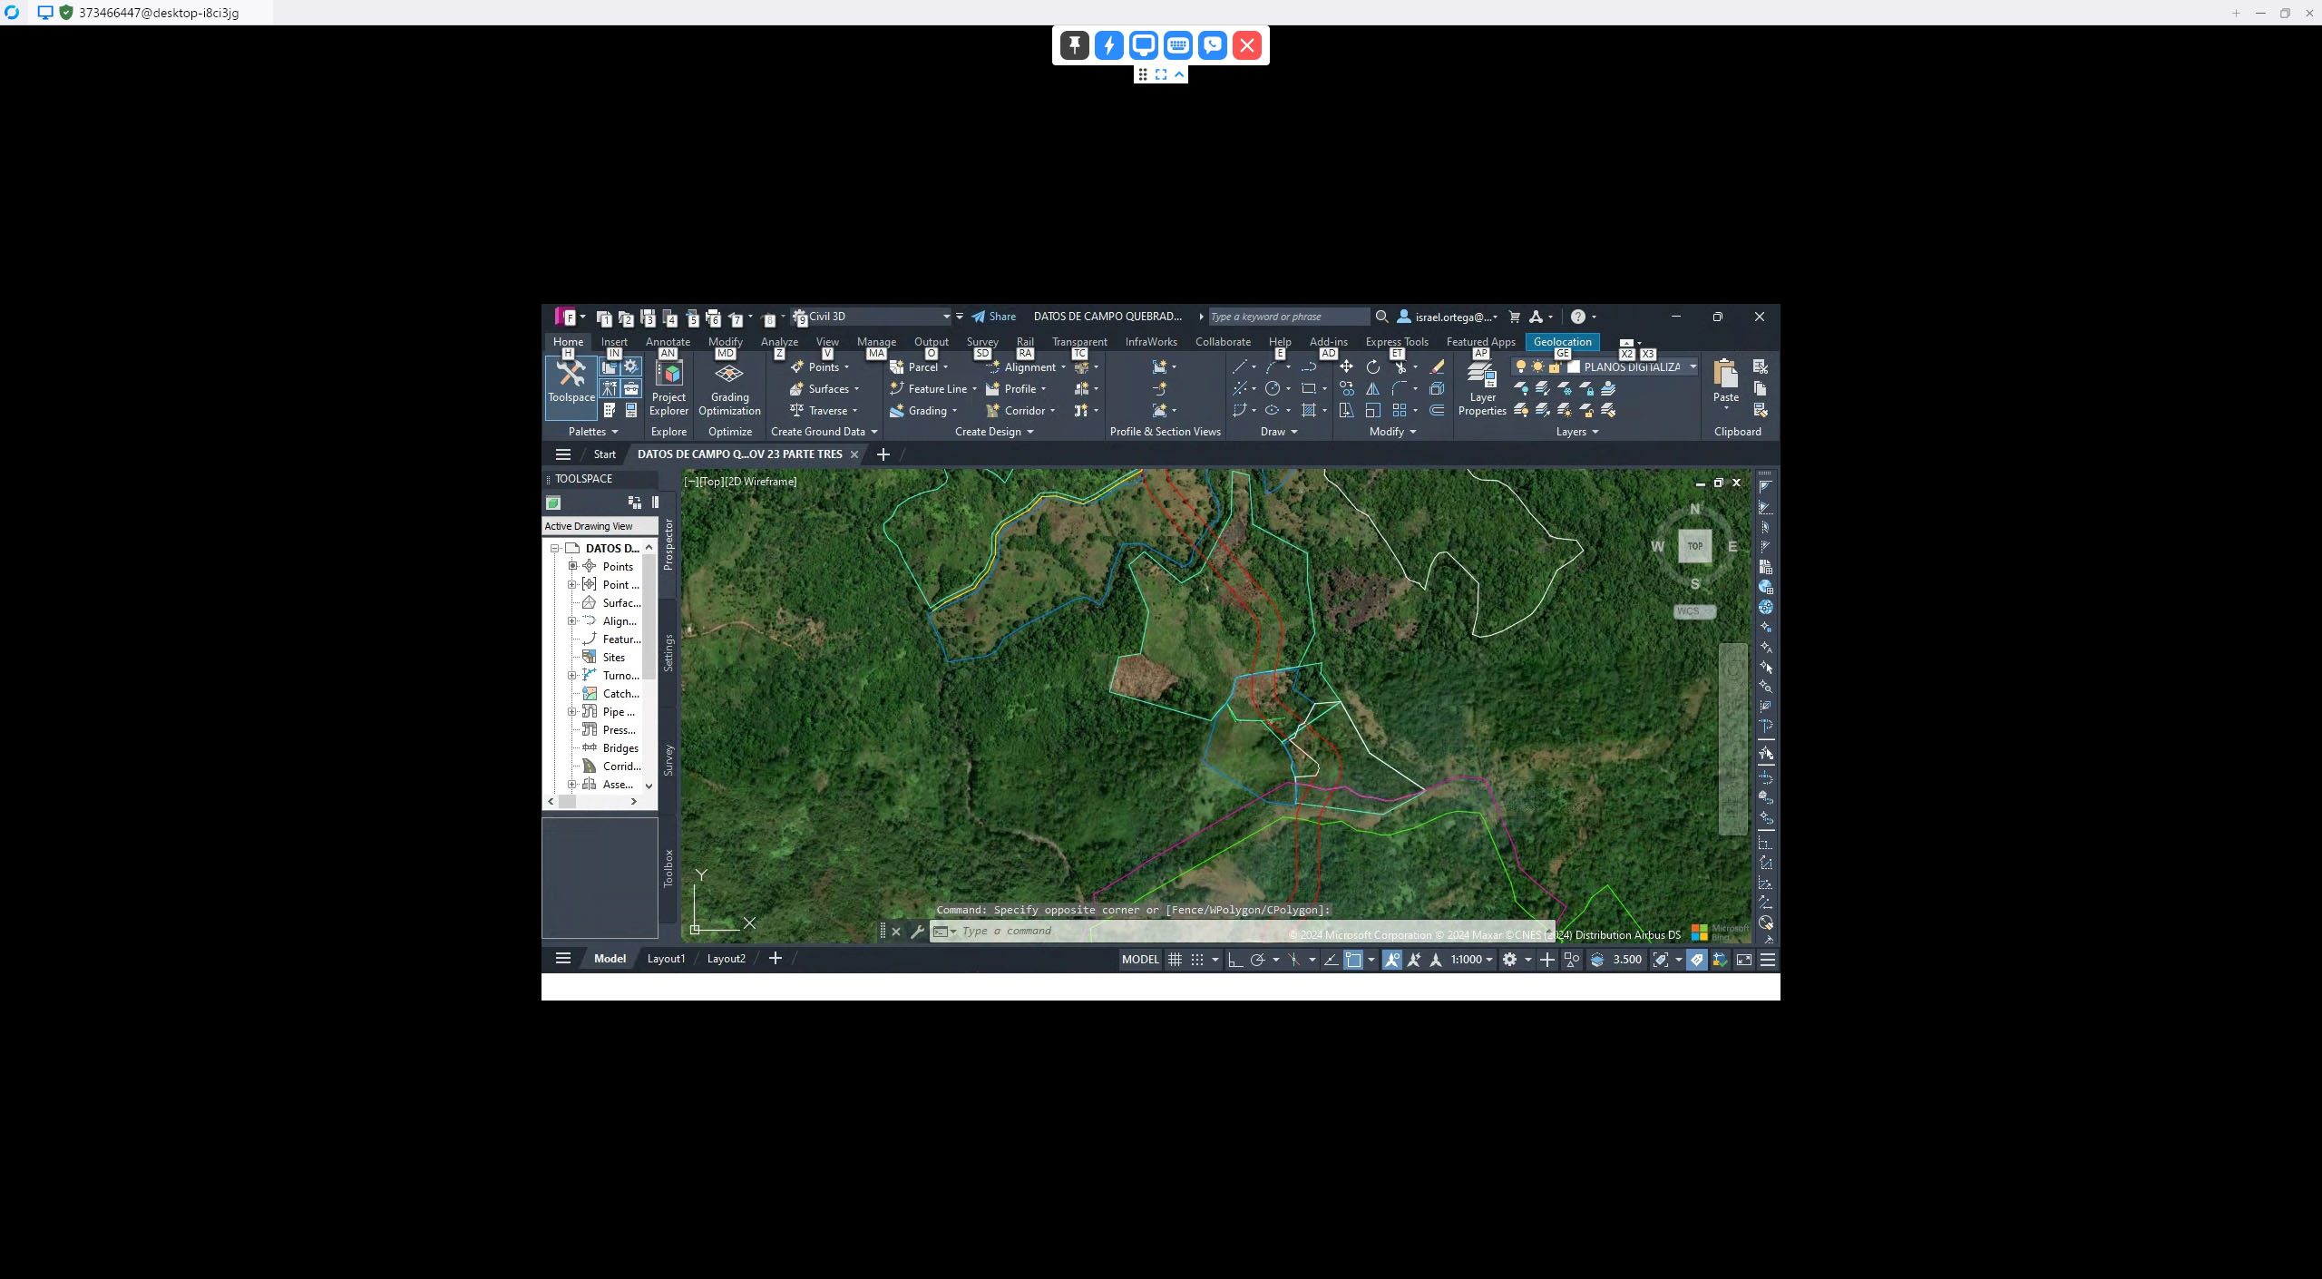This screenshot has height=1279, width=2322.
Task: Select the Erase tool icon
Action: (x=1437, y=366)
